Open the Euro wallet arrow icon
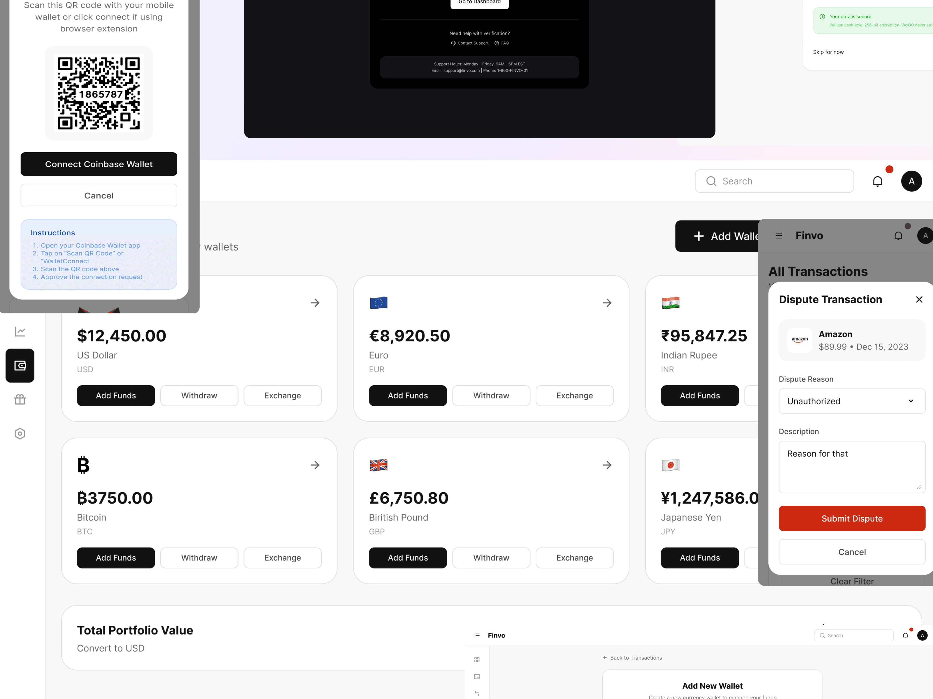Viewport: 933px width, 699px height. [607, 303]
